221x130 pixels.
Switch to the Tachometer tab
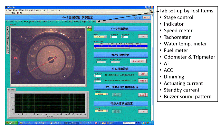(32, 22)
